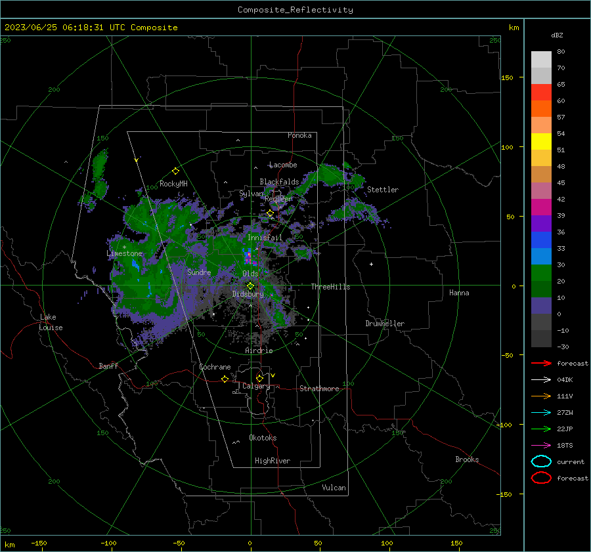This screenshot has height=552, width=591.
Task: Click the Drumheller town label
Action: tap(385, 324)
